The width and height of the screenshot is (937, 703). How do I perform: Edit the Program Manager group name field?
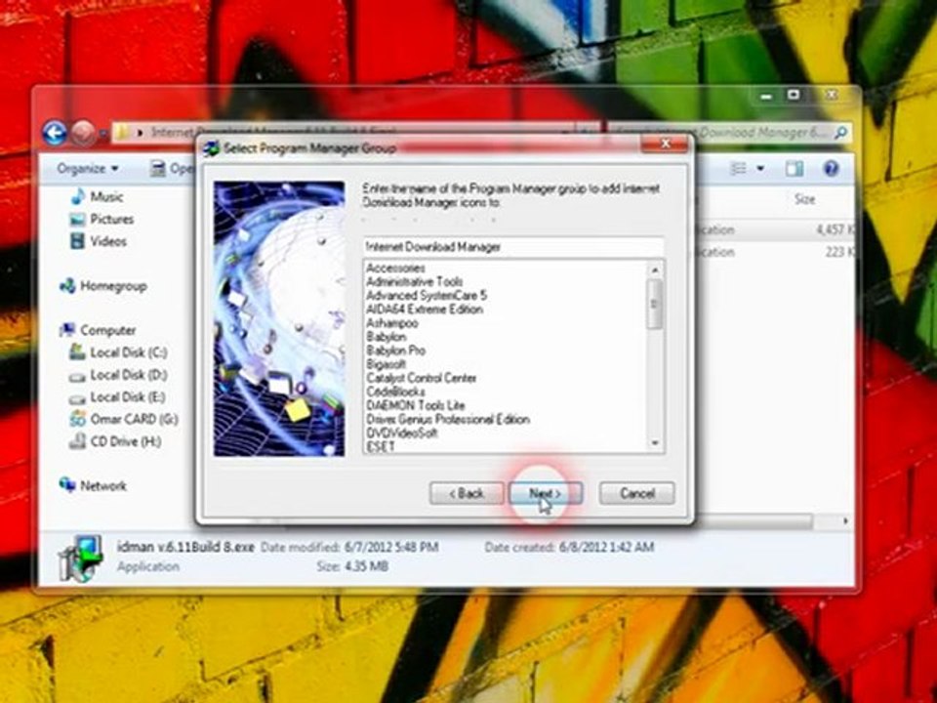pyautogui.click(x=513, y=246)
